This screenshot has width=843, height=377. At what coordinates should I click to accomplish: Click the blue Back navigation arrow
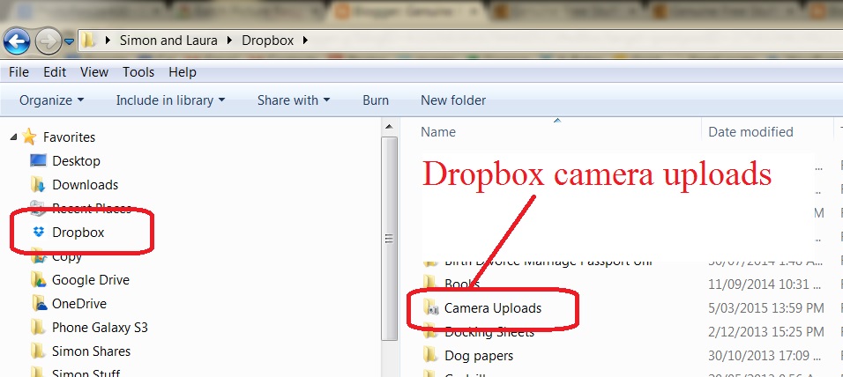[x=16, y=41]
